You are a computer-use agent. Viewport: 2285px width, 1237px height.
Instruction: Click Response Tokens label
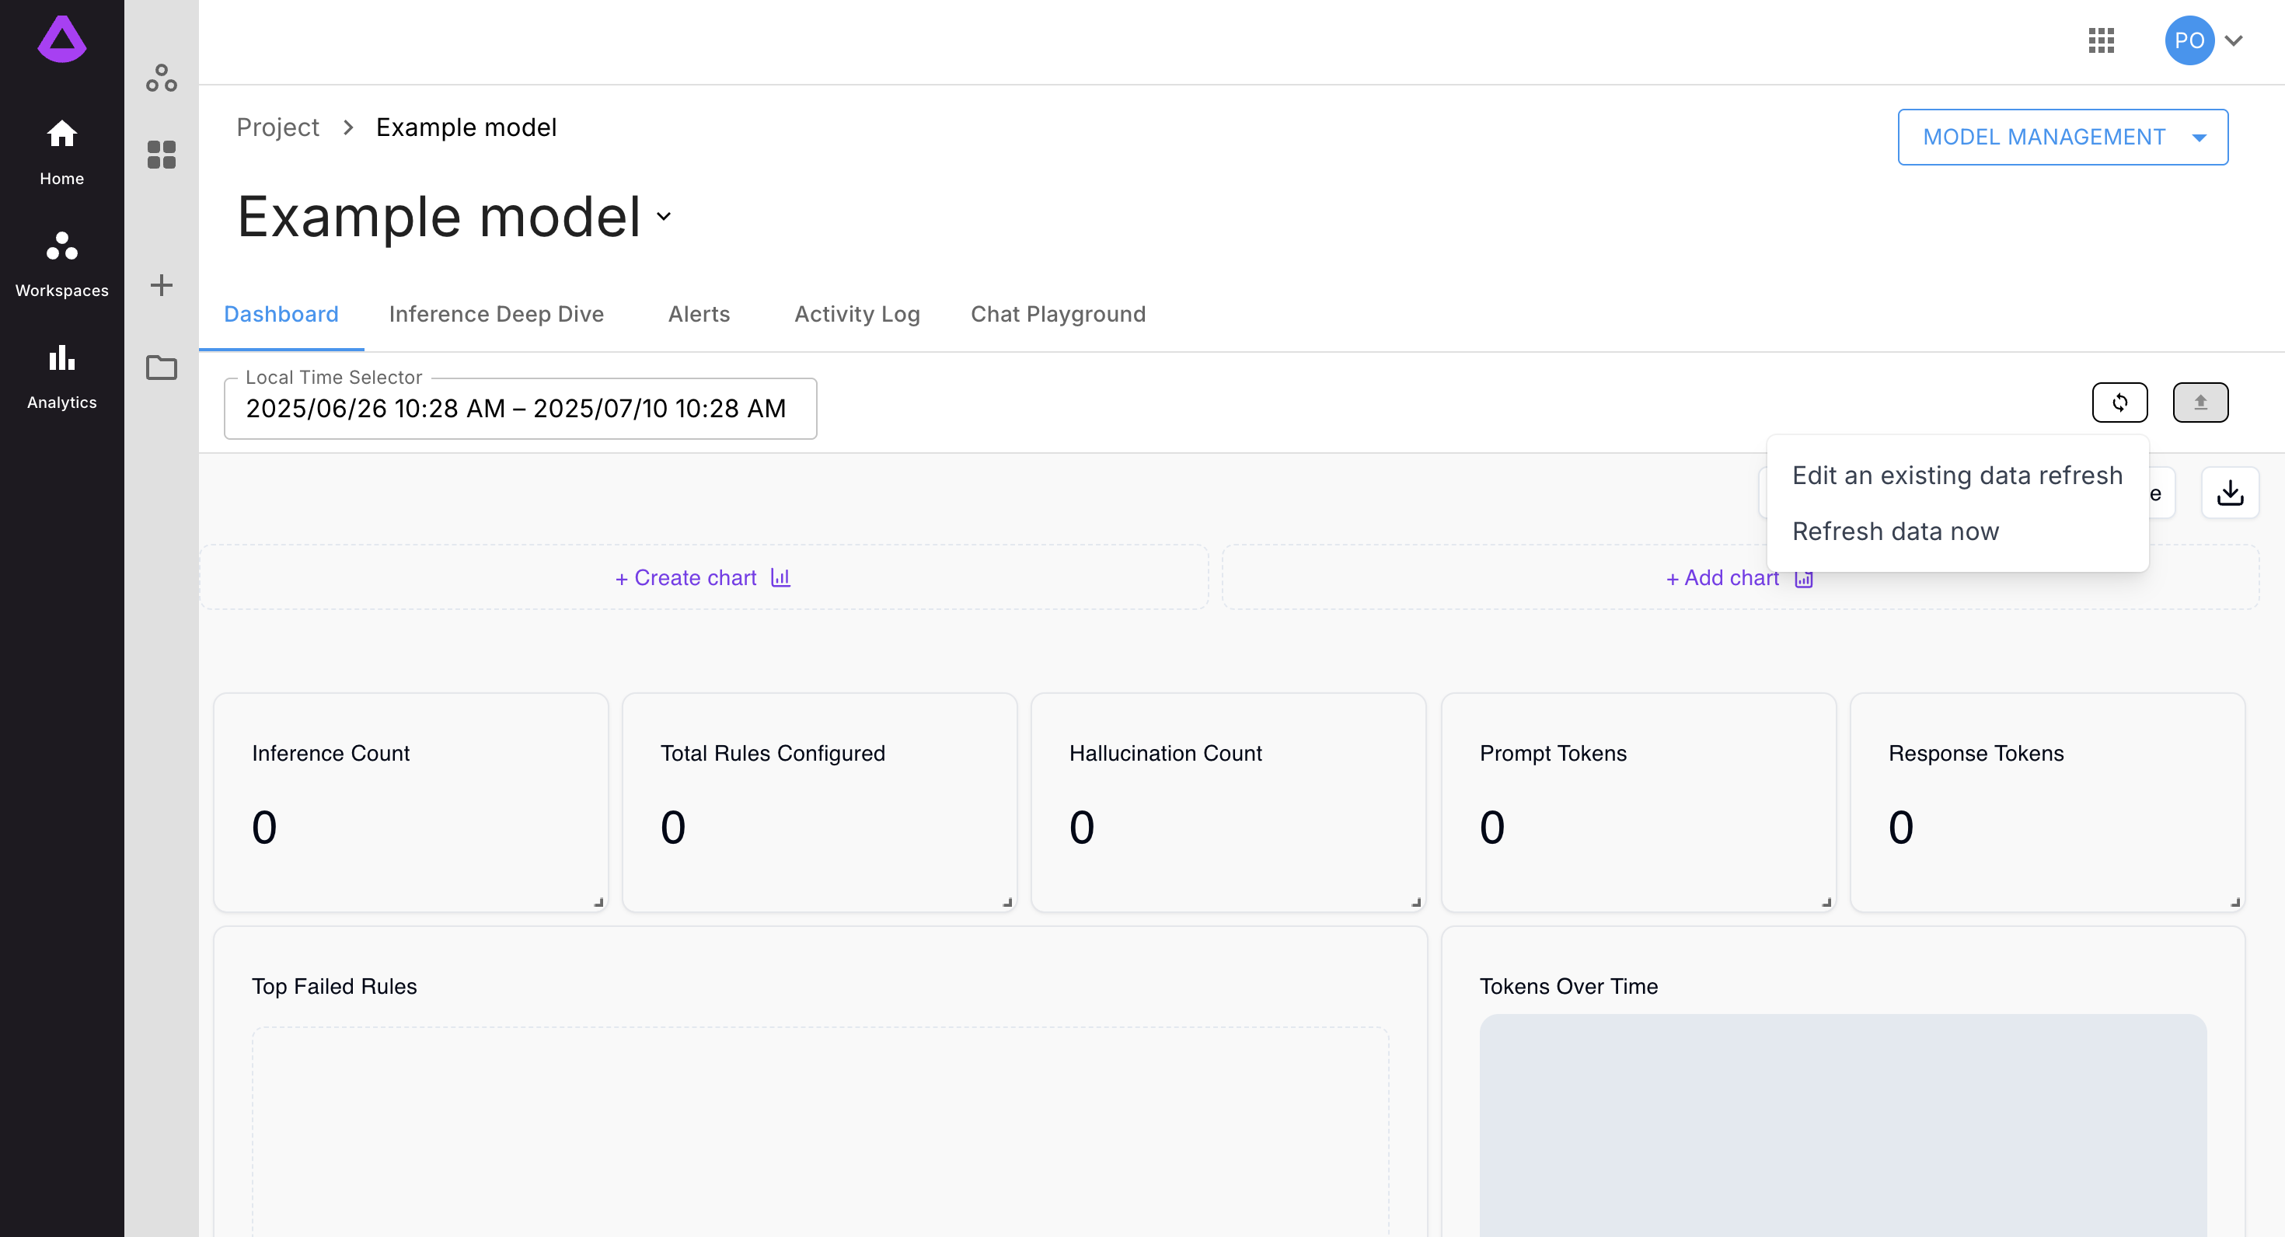[x=1976, y=754]
